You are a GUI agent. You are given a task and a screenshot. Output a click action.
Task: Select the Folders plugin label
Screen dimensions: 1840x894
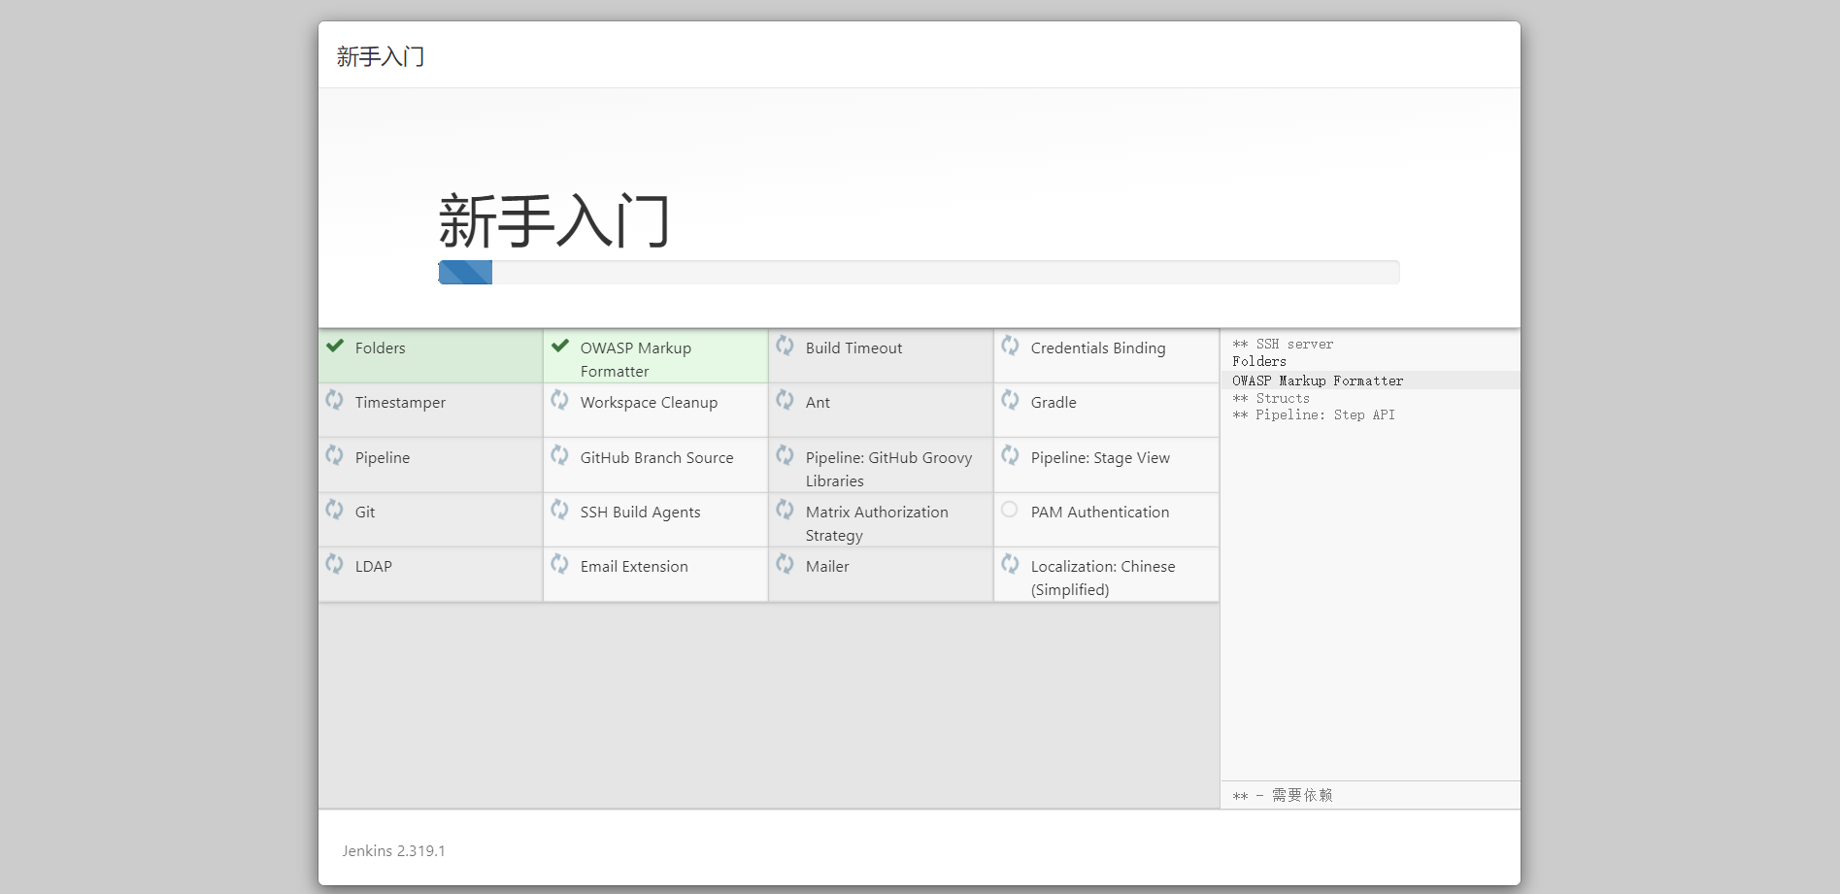click(381, 348)
